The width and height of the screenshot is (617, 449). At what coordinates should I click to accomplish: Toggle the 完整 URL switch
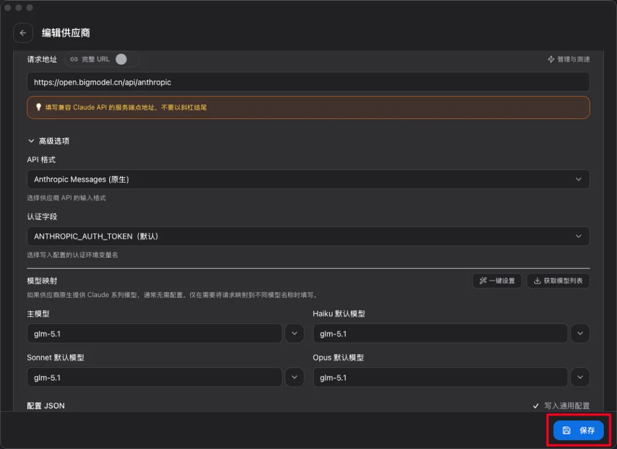(120, 59)
